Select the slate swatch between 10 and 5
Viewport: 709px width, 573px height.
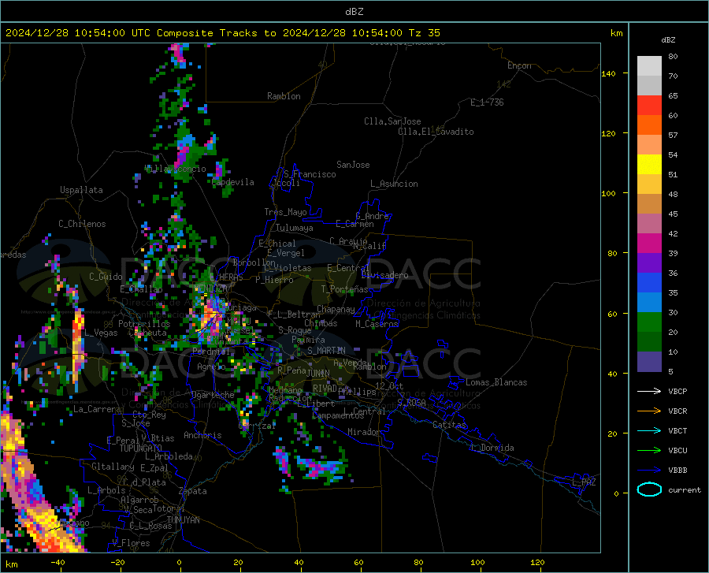point(649,362)
